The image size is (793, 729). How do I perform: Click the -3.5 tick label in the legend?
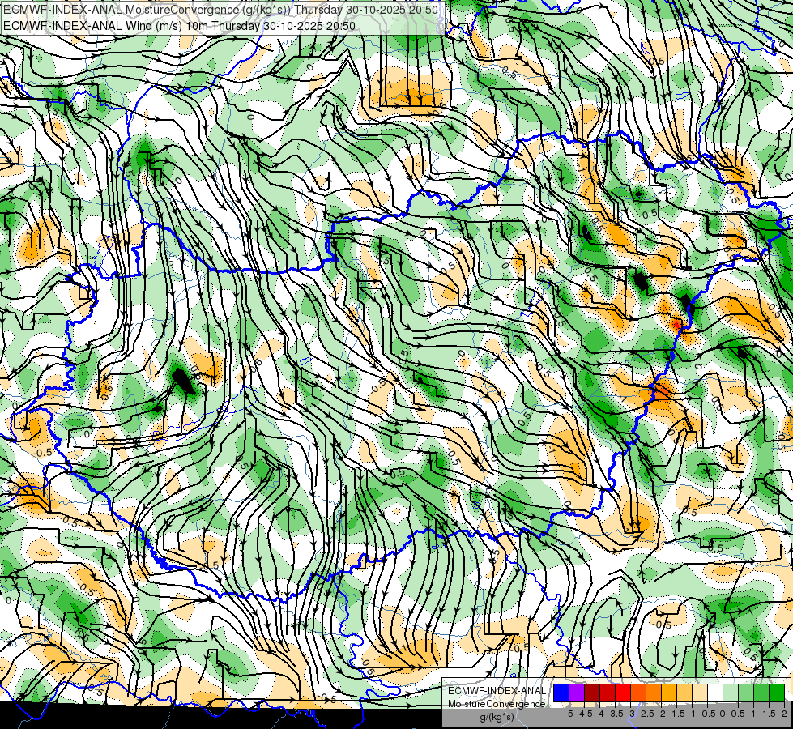click(x=615, y=714)
